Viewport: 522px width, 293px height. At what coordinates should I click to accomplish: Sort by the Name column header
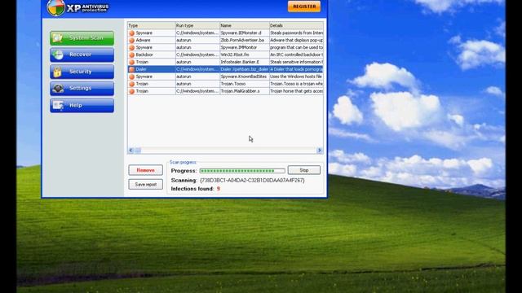pos(245,25)
